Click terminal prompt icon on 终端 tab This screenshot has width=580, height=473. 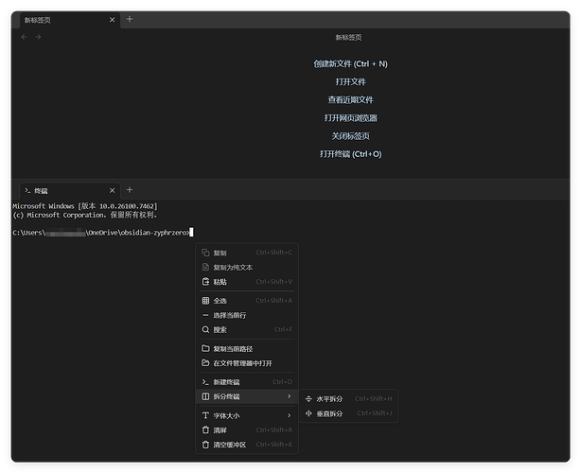27,190
